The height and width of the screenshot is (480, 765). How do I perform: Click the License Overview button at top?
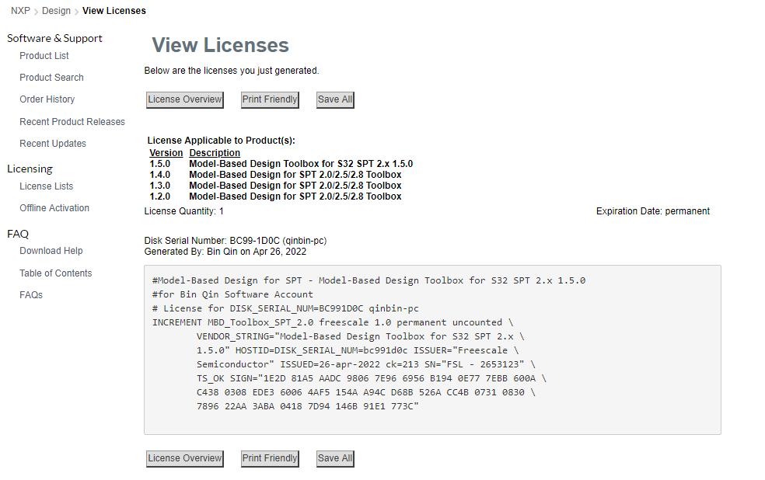click(x=184, y=99)
